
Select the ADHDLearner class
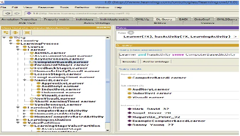tap(50, 53)
